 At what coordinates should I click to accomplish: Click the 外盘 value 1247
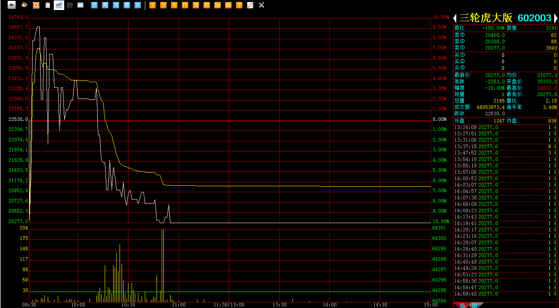click(x=499, y=121)
